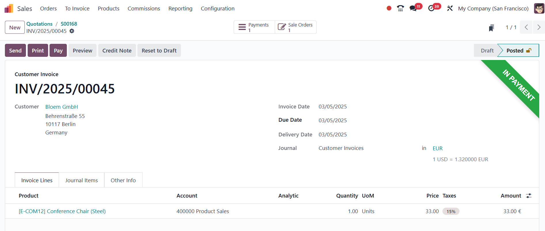Click the Reset to Draft button

click(x=159, y=50)
